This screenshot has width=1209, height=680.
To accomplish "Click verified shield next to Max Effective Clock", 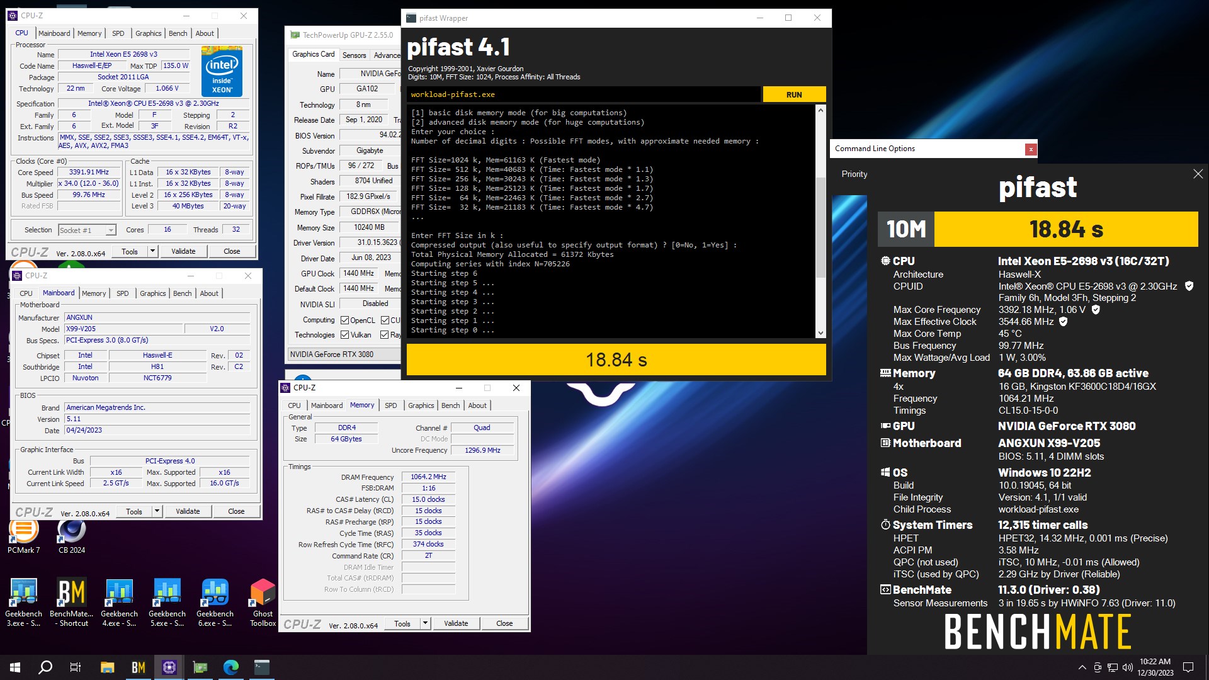I will [1063, 321].
